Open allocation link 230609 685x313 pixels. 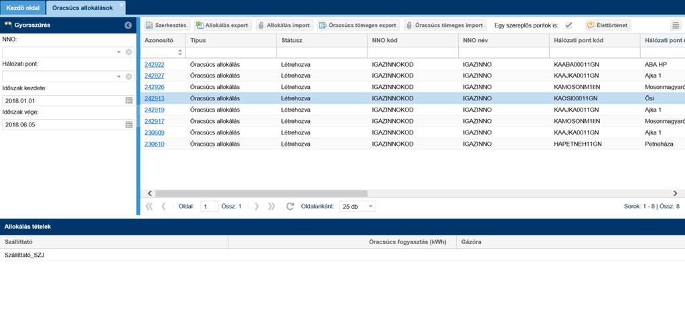(154, 132)
